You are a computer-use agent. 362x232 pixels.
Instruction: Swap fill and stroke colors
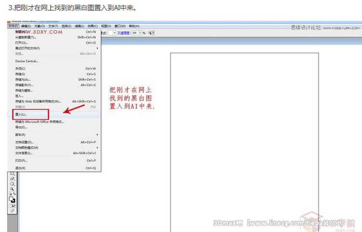[x=14, y=194]
